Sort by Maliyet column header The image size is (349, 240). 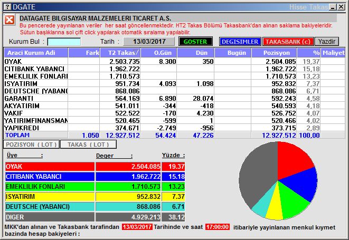(333, 53)
